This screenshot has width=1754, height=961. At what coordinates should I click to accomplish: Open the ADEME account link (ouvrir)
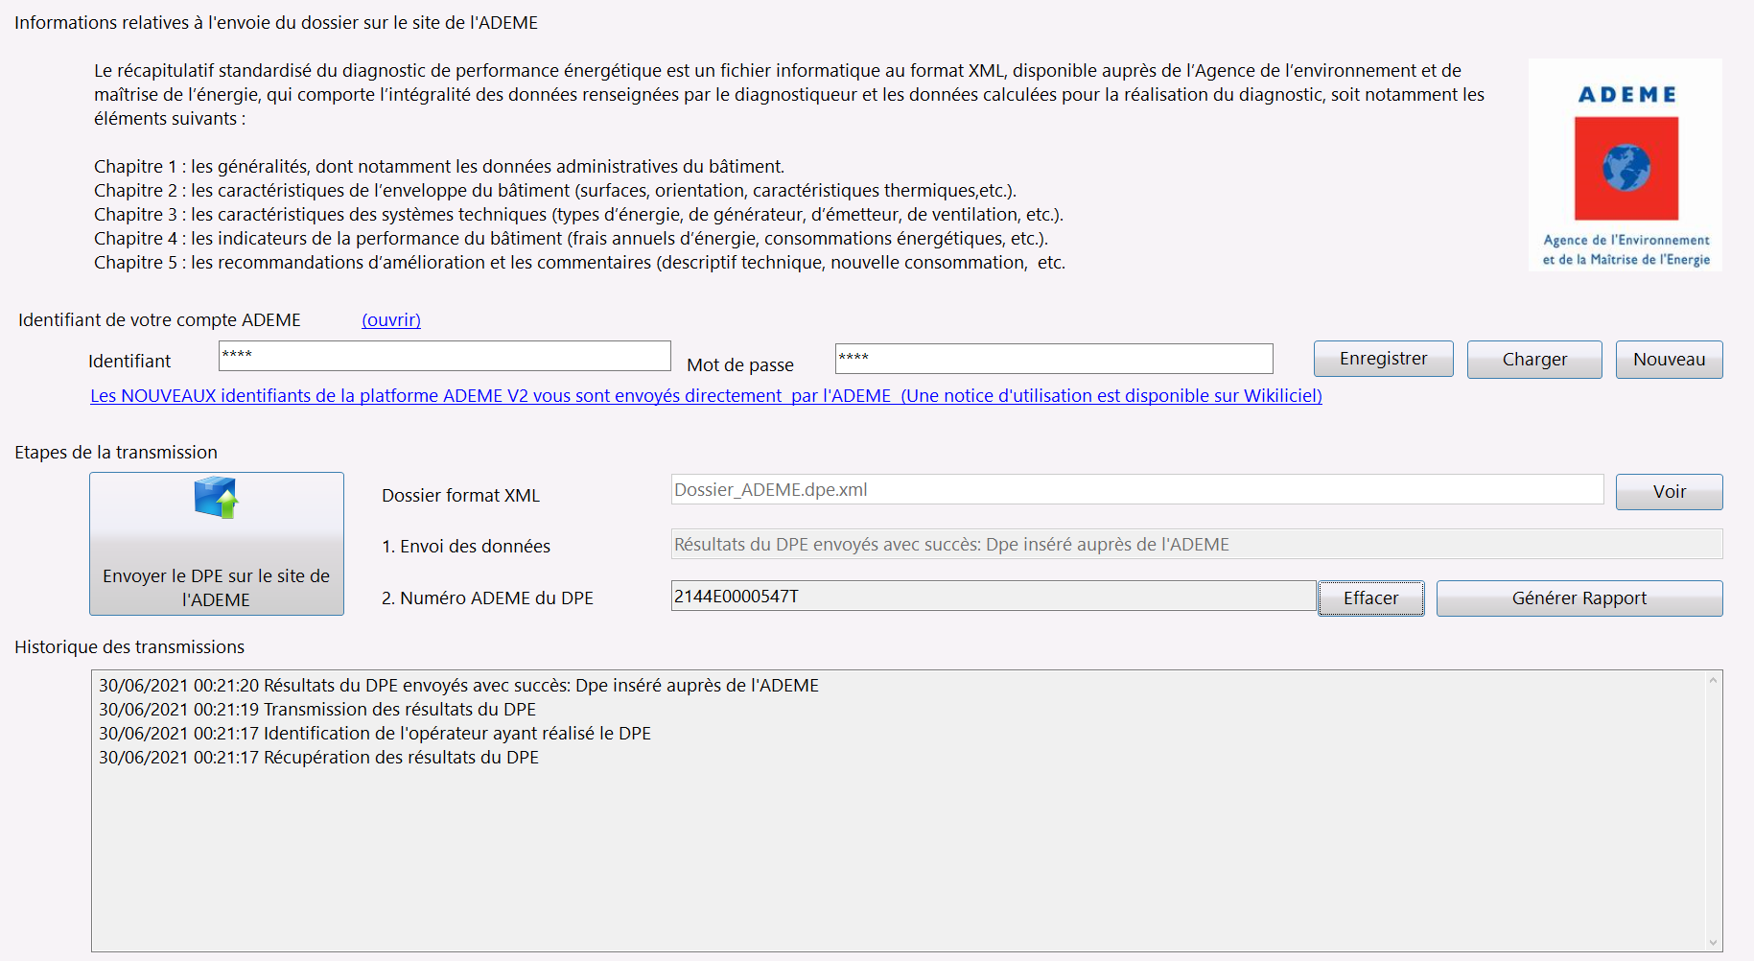coord(391,320)
